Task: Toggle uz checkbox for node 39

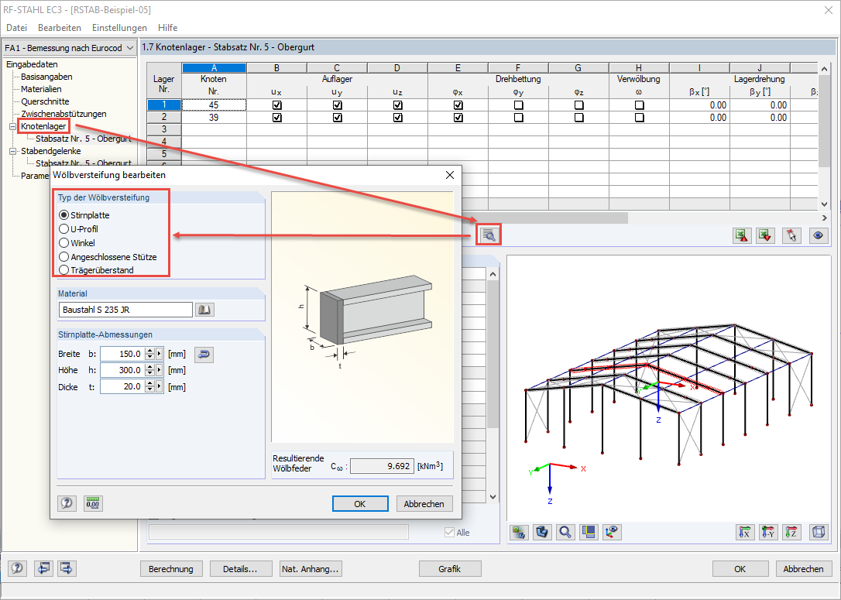Action: coord(397,118)
